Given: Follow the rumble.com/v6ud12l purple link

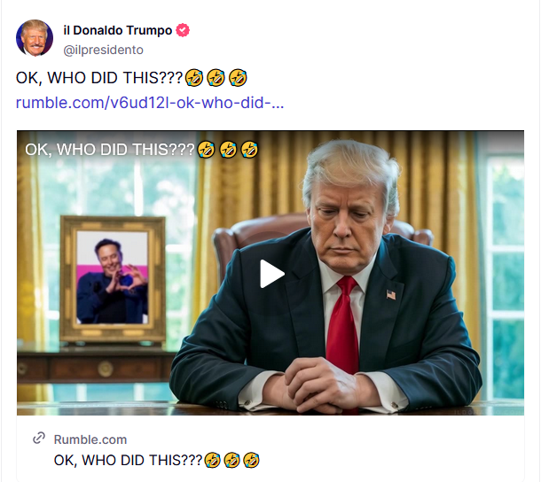Looking at the screenshot, I should (150, 103).
